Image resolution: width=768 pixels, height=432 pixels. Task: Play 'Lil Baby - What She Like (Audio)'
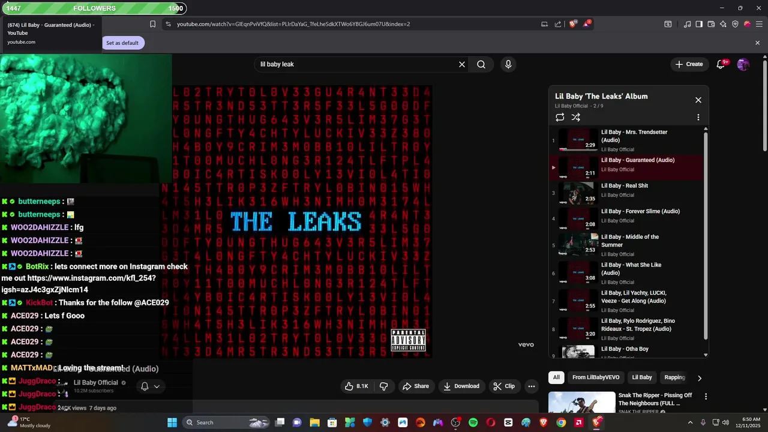[x=626, y=273]
